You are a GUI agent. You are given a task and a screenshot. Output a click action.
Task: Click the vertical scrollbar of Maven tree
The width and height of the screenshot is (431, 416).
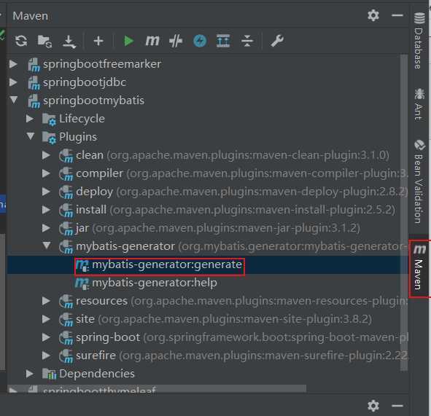pos(403,213)
